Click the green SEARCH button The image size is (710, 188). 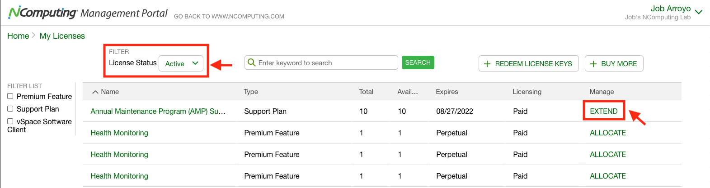pos(418,63)
